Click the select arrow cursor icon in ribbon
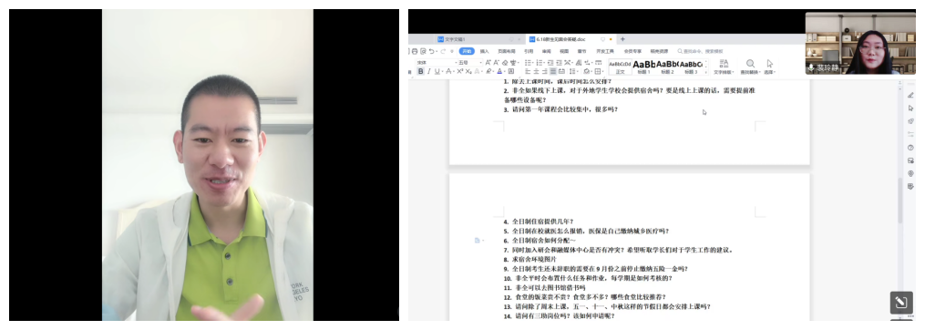This screenshot has width=925, height=330. tap(770, 64)
